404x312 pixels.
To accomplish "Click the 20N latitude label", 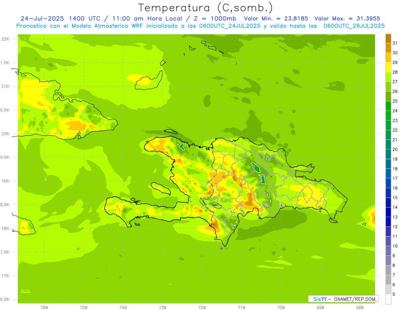I will tap(5, 134).
